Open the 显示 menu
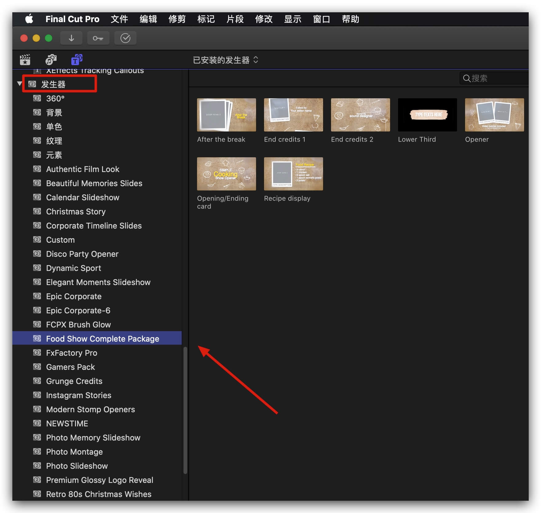 (293, 19)
